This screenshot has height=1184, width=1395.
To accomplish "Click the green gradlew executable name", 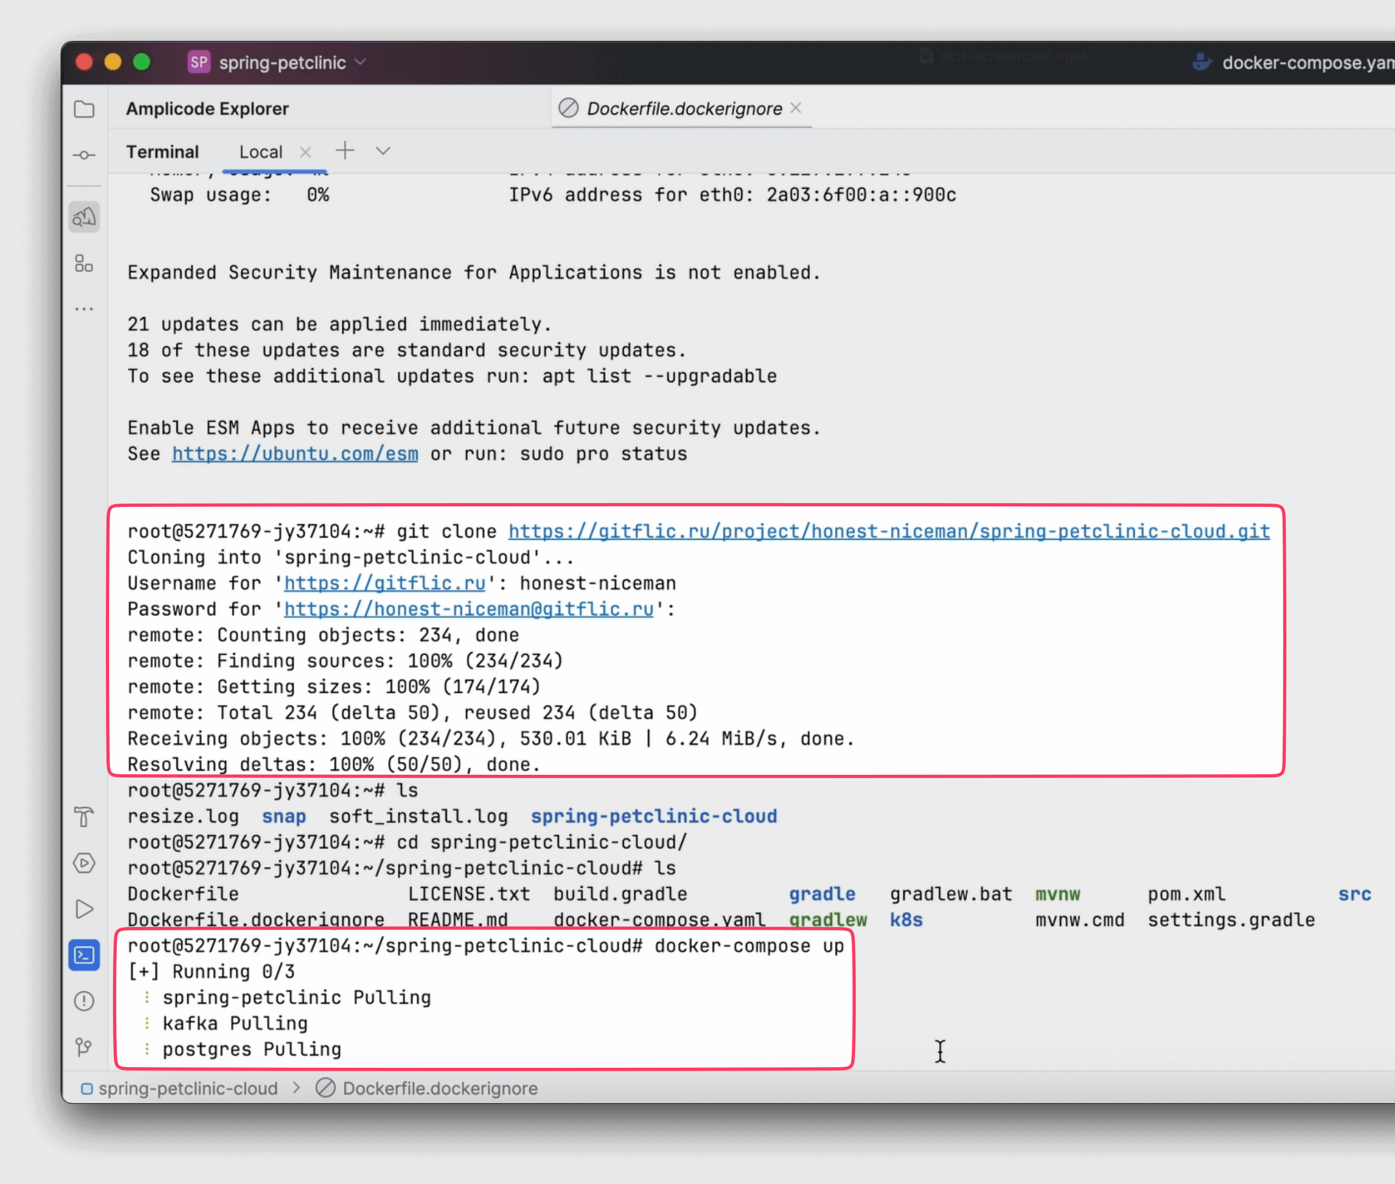I will coord(828,919).
